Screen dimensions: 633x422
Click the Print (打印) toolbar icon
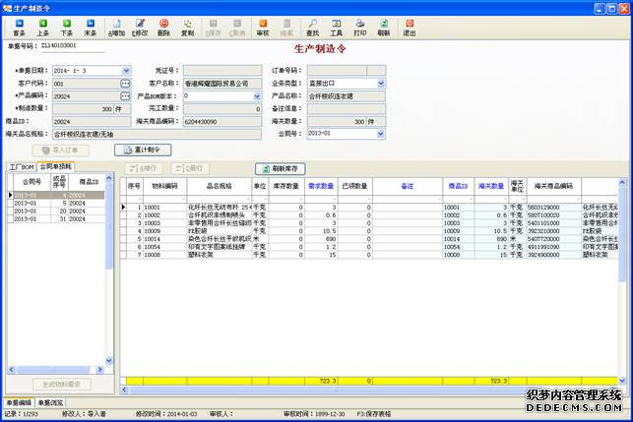[x=360, y=26]
